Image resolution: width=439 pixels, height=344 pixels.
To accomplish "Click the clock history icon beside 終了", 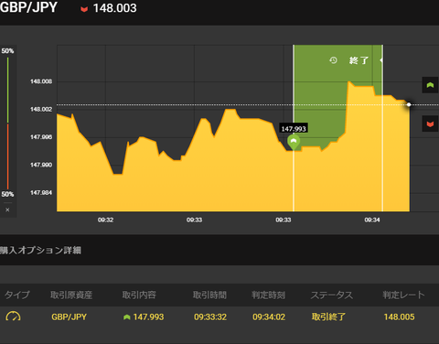I will click(333, 60).
